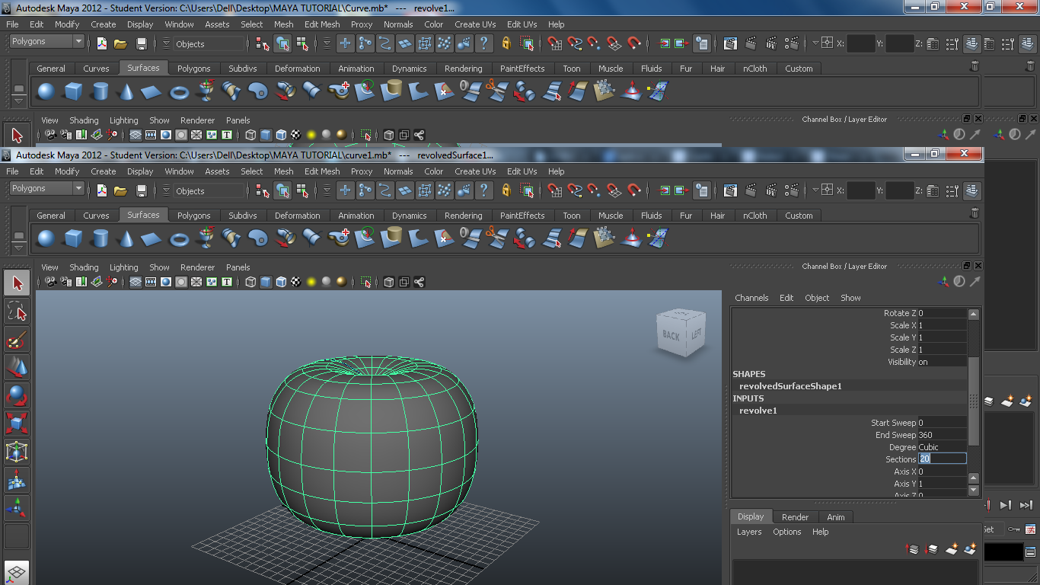Pick the Lasso tool in front window toolbox
Viewport: 1040px width, 585px height.
click(17, 311)
